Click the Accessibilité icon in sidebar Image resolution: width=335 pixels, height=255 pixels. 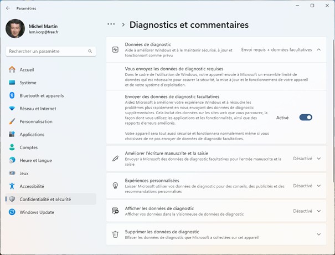(12, 186)
